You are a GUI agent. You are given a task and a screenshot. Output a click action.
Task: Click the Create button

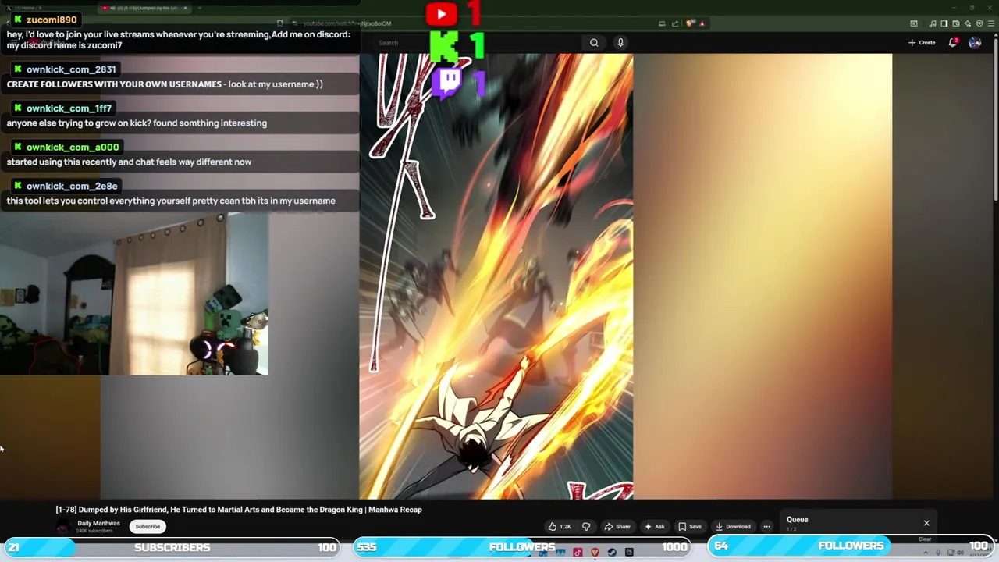tap(922, 43)
